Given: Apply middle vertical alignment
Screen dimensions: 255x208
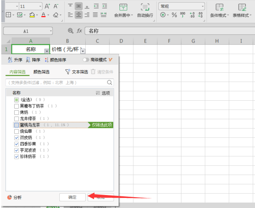Looking at the screenshot, I should click(79, 6).
